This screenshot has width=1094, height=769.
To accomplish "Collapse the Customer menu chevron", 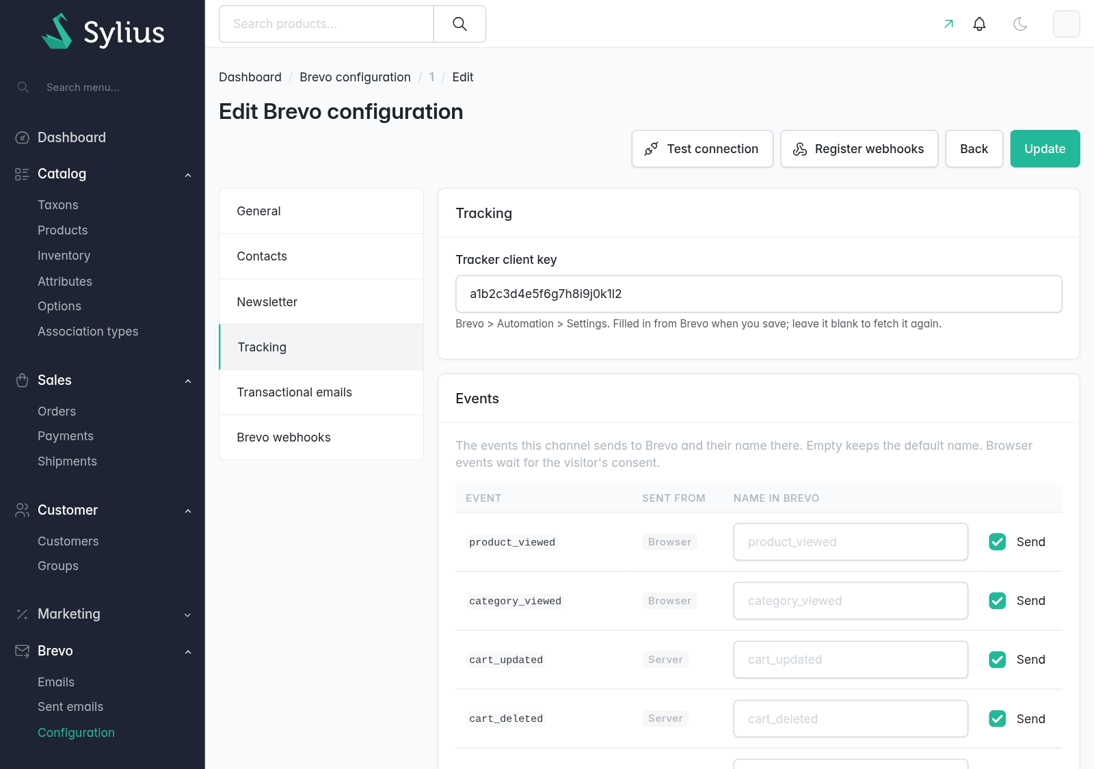I will point(188,511).
